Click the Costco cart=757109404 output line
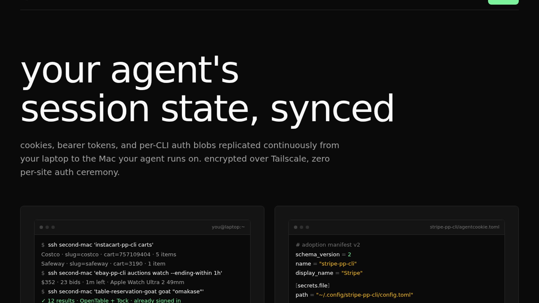The image size is (539, 303). (x=109, y=254)
